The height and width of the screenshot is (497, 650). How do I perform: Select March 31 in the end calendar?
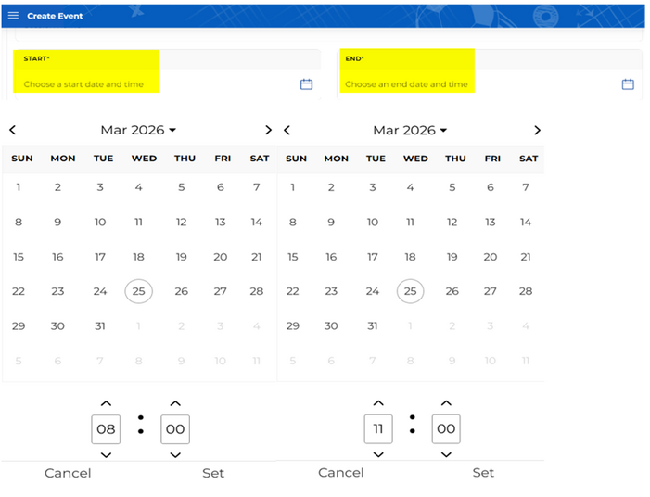tap(372, 325)
